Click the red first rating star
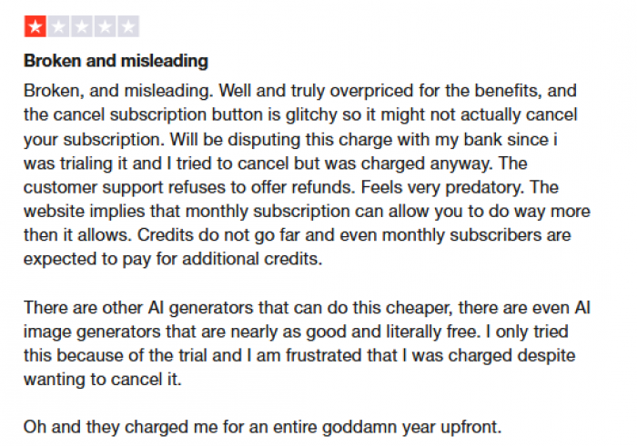The width and height of the screenshot is (637, 446). 35,26
